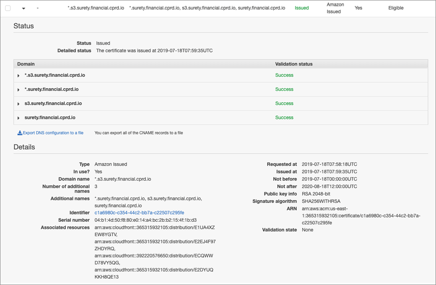The height and width of the screenshot is (285, 436).
Task: Click the CNAME records export hint text
Action: (139, 133)
